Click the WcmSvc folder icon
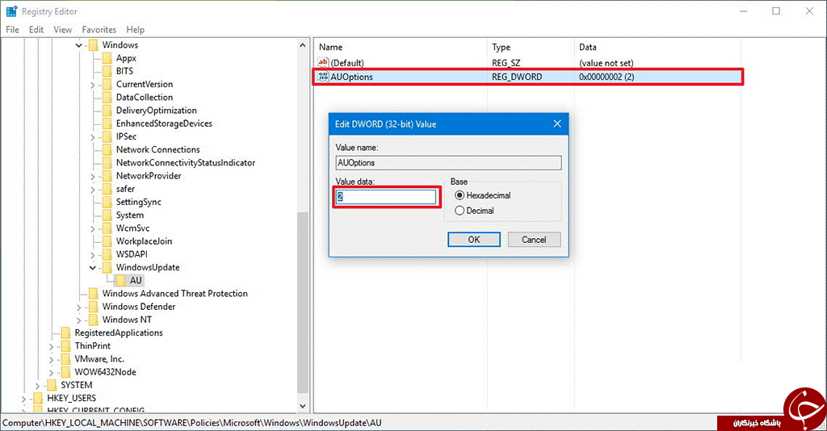The width and height of the screenshot is (827, 431). 107,228
